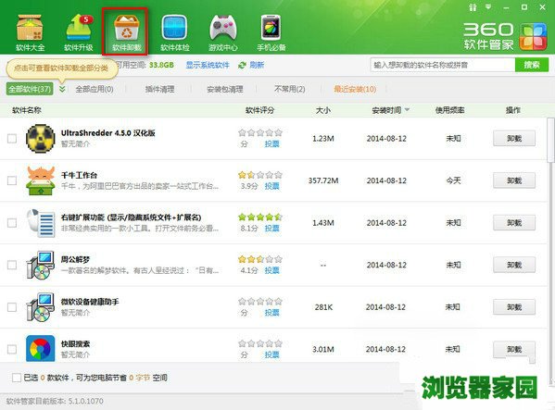Image resolution: width=555 pixels, height=410 pixels.
Task: Uninstall 周公解梦 via 卸载 button
Action: point(514,265)
